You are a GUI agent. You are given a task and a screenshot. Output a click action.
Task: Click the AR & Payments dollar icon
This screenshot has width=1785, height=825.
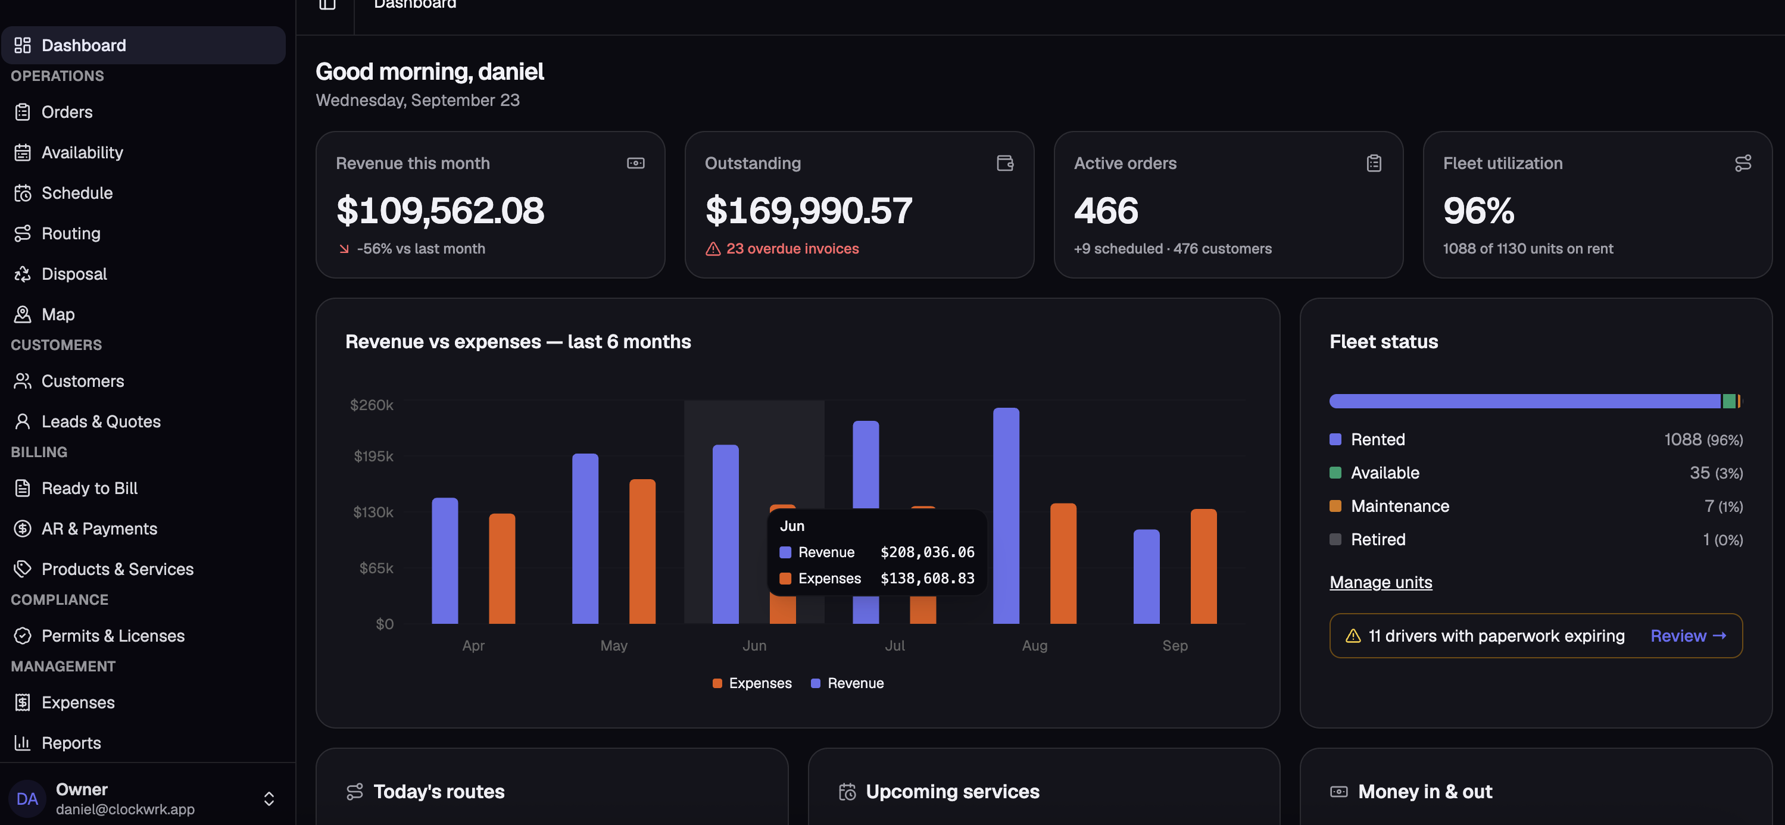point(22,529)
